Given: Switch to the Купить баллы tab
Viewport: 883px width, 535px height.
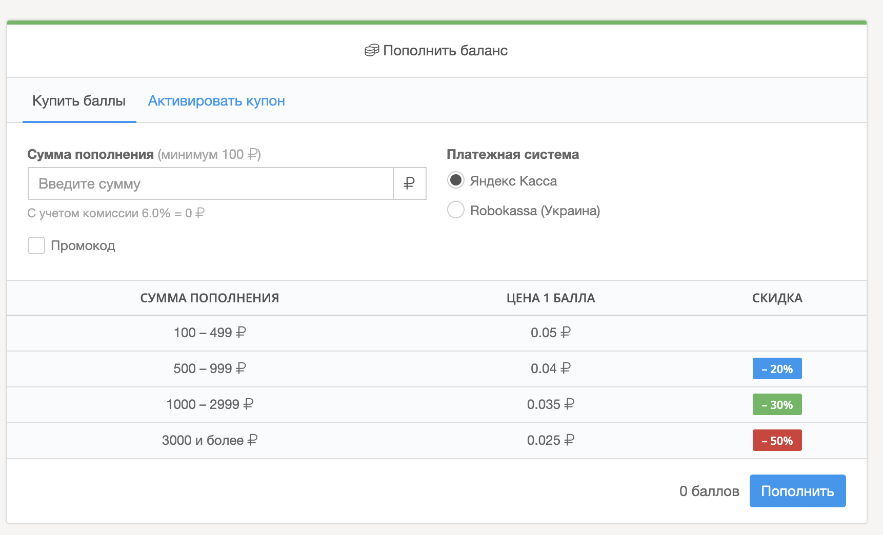Looking at the screenshot, I should click(x=79, y=101).
